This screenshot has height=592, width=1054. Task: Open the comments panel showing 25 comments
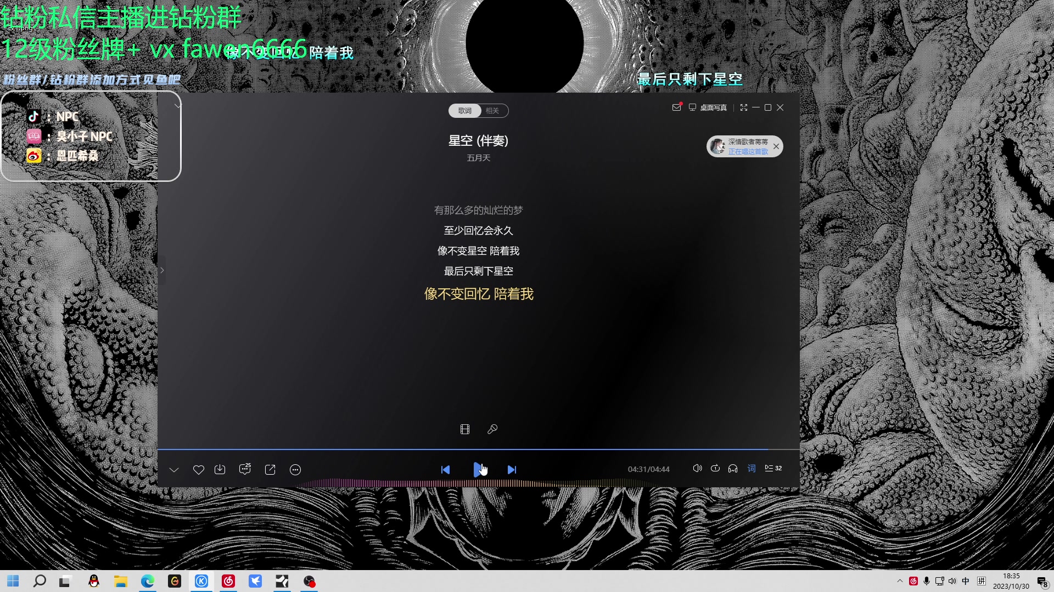[245, 470]
